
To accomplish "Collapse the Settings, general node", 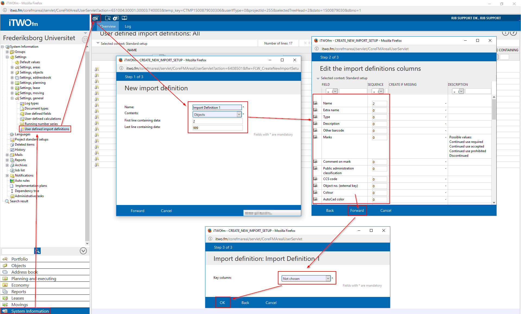I will pyautogui.click(x=12, y=98).
